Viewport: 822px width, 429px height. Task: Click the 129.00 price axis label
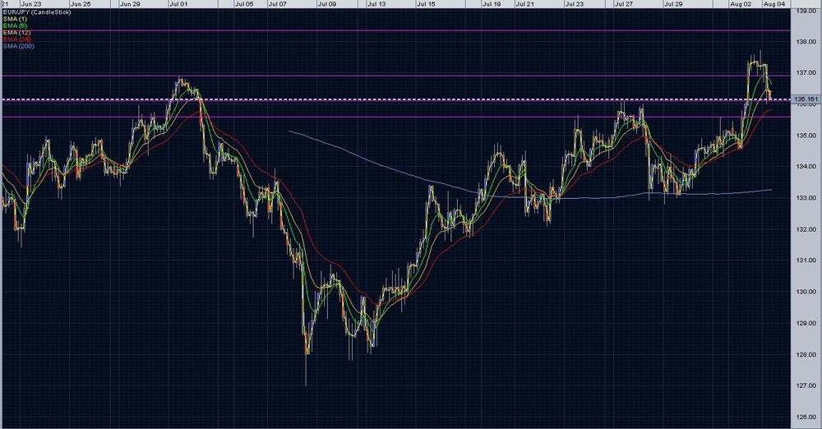click(x=806, y=323)
